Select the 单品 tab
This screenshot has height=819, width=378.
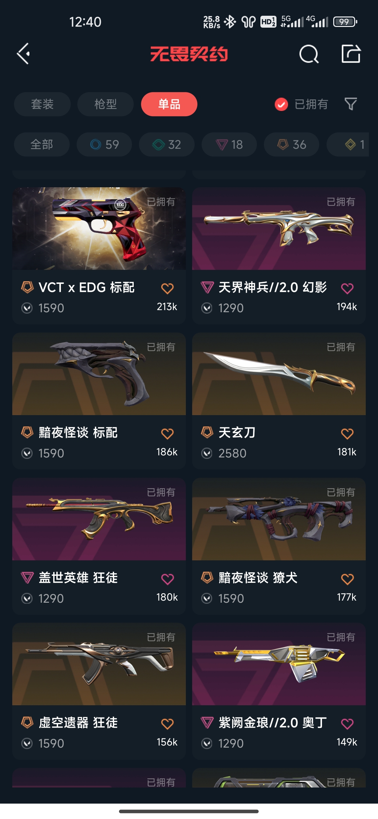point(169,104)
